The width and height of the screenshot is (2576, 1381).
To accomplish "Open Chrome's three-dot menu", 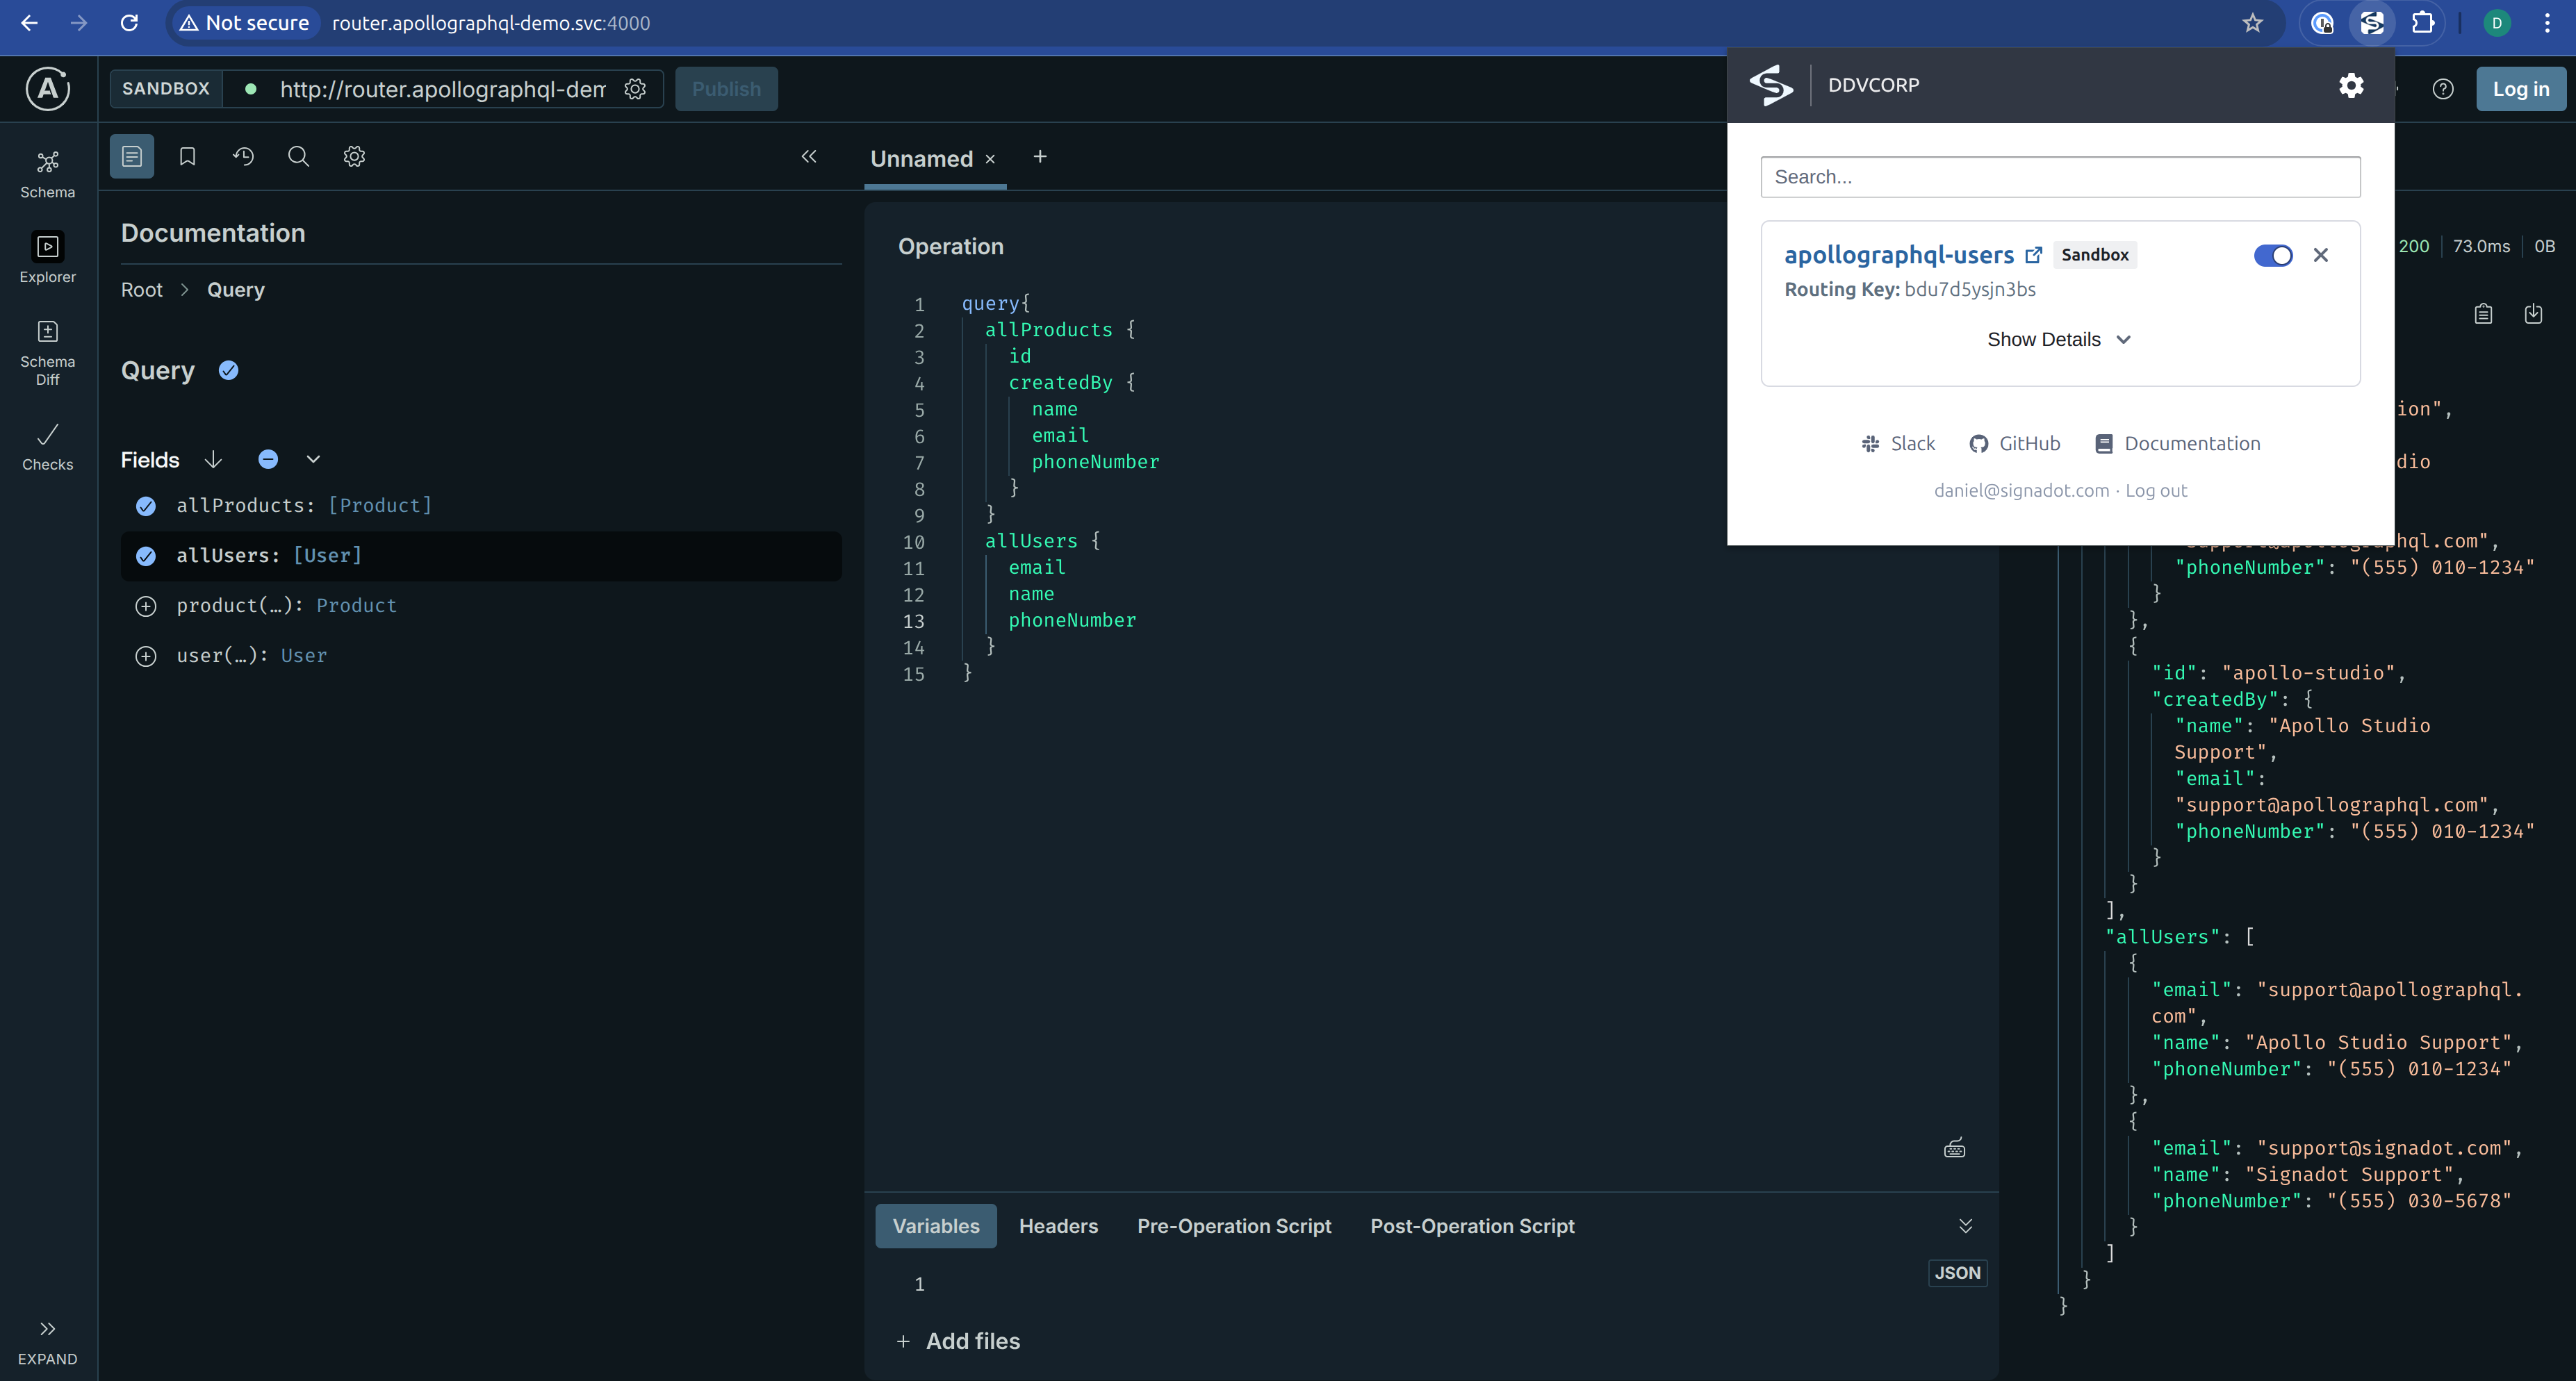I will 2547,23.
